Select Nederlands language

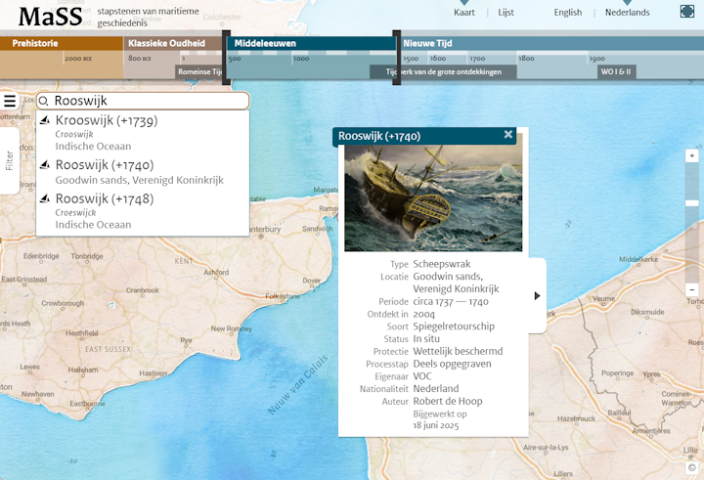point(627,13)
